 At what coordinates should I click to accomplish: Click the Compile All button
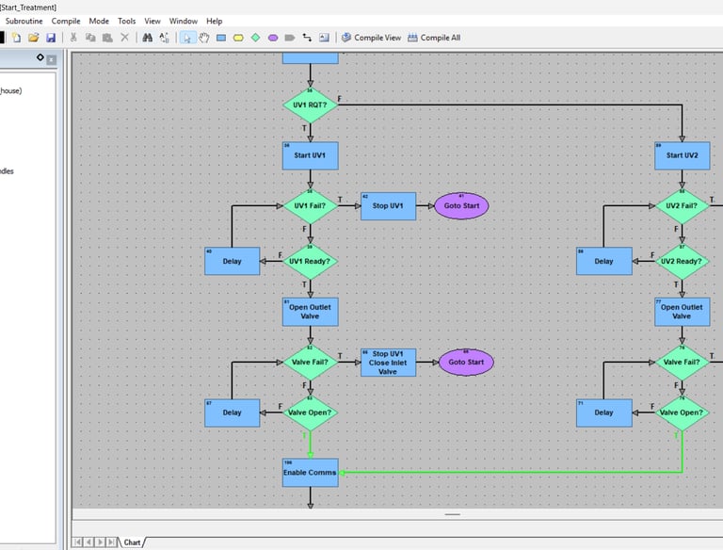[434, 38]
